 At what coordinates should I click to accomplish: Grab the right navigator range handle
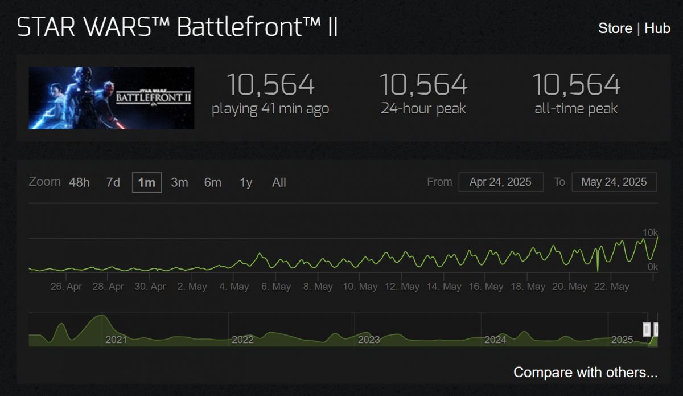pyautogui.click(x=656, y=329)
